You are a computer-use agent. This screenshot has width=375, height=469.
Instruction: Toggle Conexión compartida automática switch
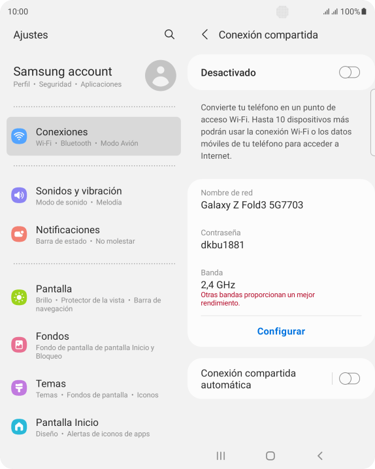[350, 379]
